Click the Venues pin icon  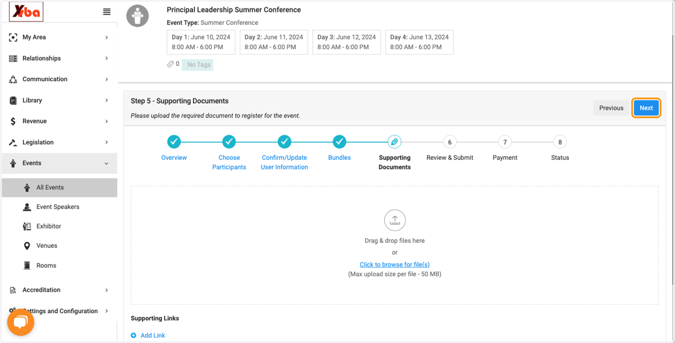tap(27, 246)
